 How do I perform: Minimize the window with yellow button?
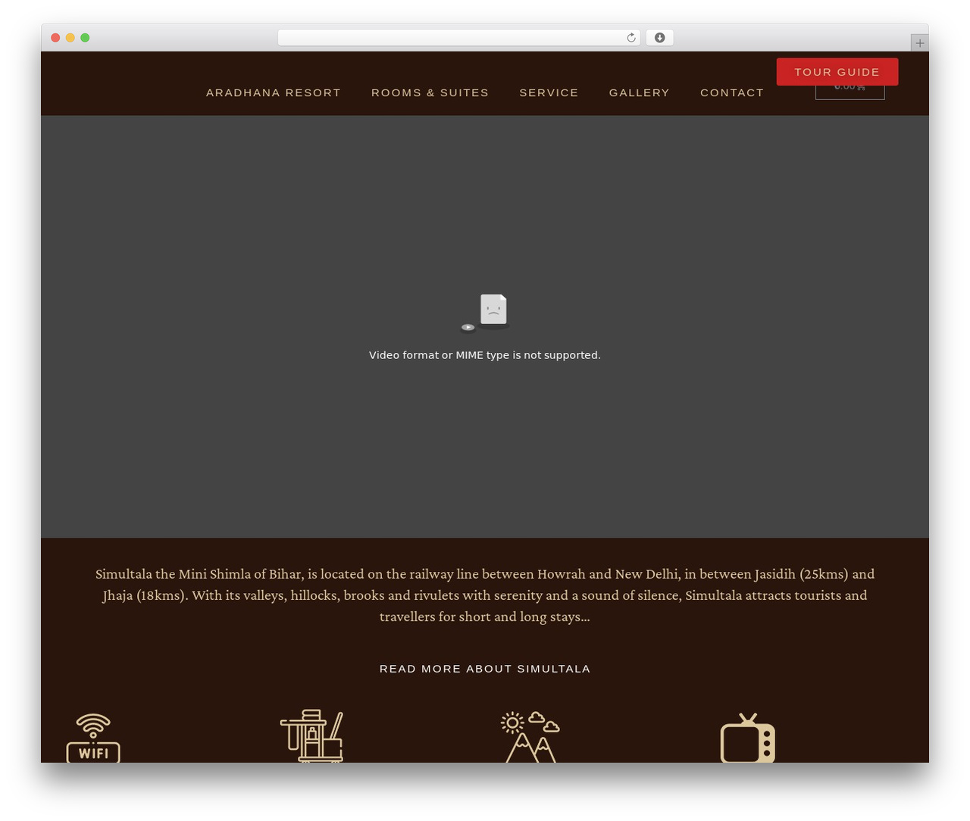click(70, 38)
